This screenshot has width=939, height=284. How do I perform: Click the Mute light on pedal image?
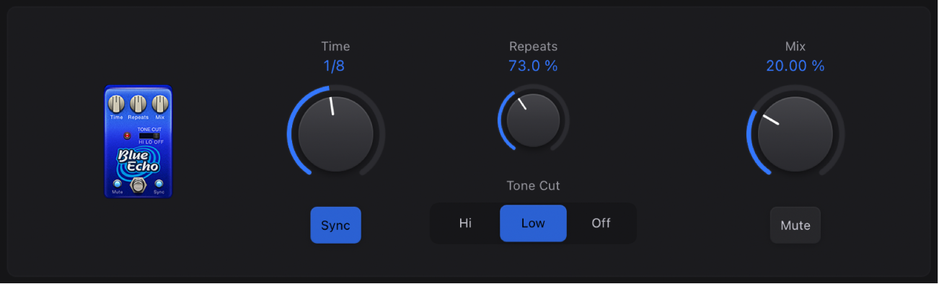coord(118,184)
